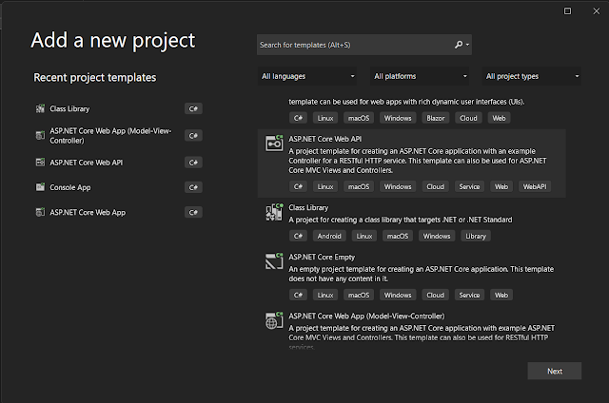Click the Class Library template icon in results
Screen dimensions: 609x403
point(273,212)
